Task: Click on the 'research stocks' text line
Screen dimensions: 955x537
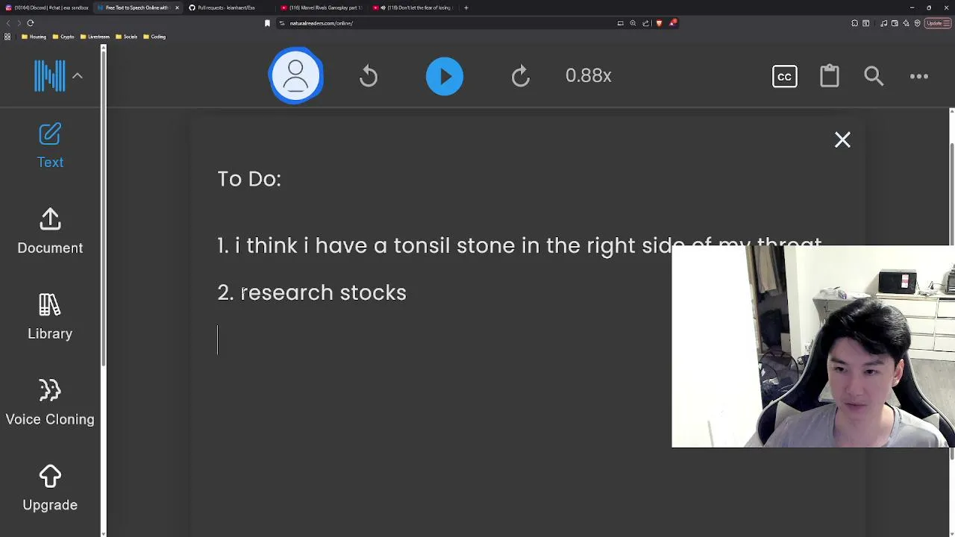Action: click(x=322, y=293)
